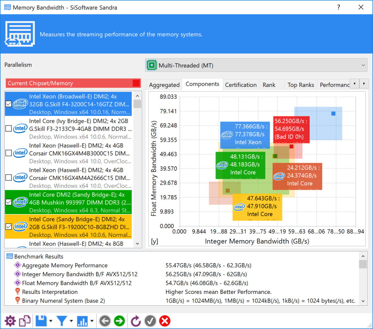
Task: Click the Current Chipset/Memory red bar
Action: tap(73, 83)
